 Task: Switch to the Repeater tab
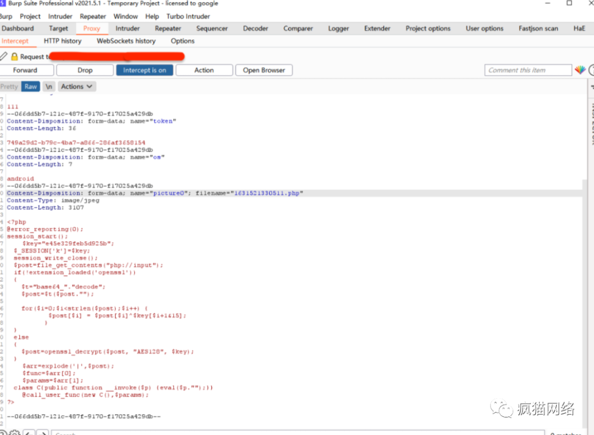[168, 29]
